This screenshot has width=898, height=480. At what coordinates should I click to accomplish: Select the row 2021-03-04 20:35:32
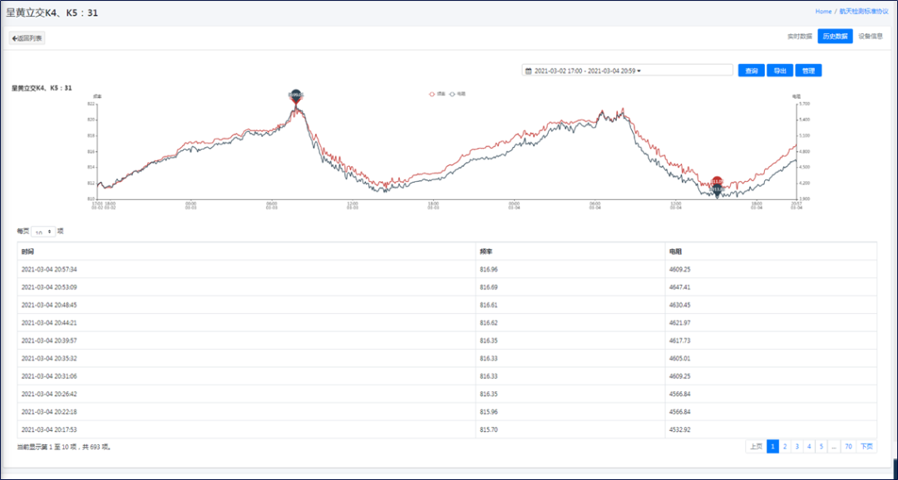coord(447,358)
